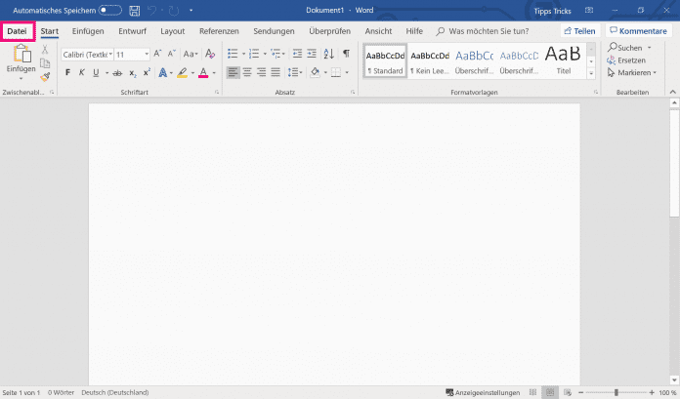Click the zoom slider in status bar

click(x=616, y=392)
